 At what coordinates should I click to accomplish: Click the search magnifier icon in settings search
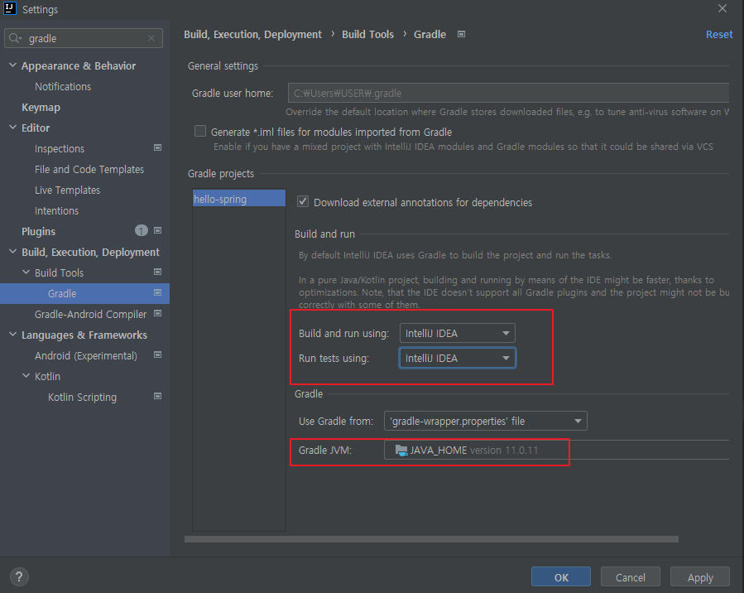click(x=15, y=38)
